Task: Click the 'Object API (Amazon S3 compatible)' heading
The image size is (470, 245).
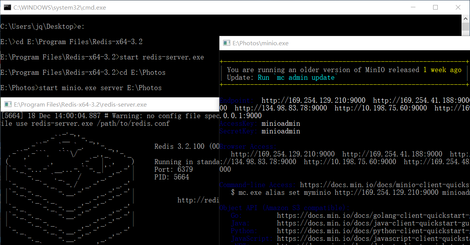Action: [285, 208]
